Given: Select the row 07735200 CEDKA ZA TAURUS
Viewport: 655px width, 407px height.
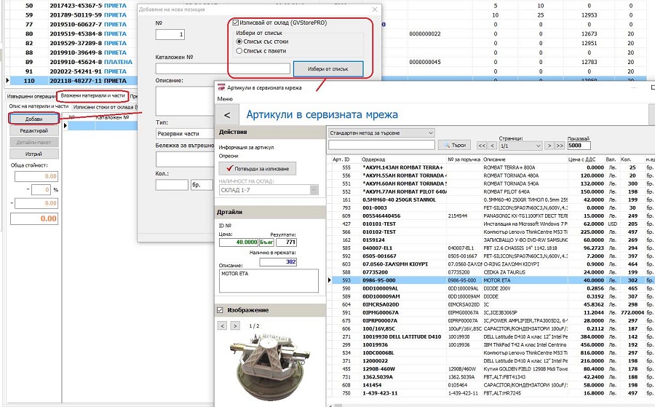Looking at the screenshot, I should coord(491,272).
